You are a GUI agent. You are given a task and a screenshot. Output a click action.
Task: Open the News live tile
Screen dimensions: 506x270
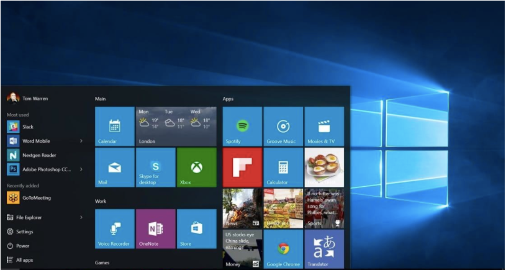(242, 209)
